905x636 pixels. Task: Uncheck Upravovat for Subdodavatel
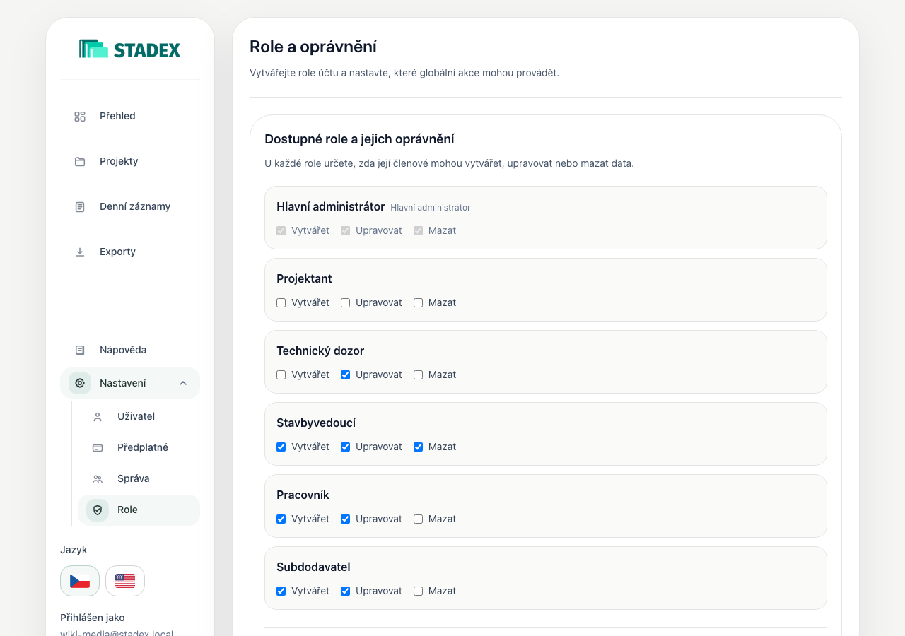pos(346,591)
